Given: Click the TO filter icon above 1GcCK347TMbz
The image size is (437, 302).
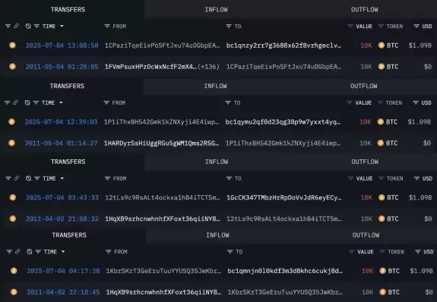Looking at the screenshot, I should point(229,178).
